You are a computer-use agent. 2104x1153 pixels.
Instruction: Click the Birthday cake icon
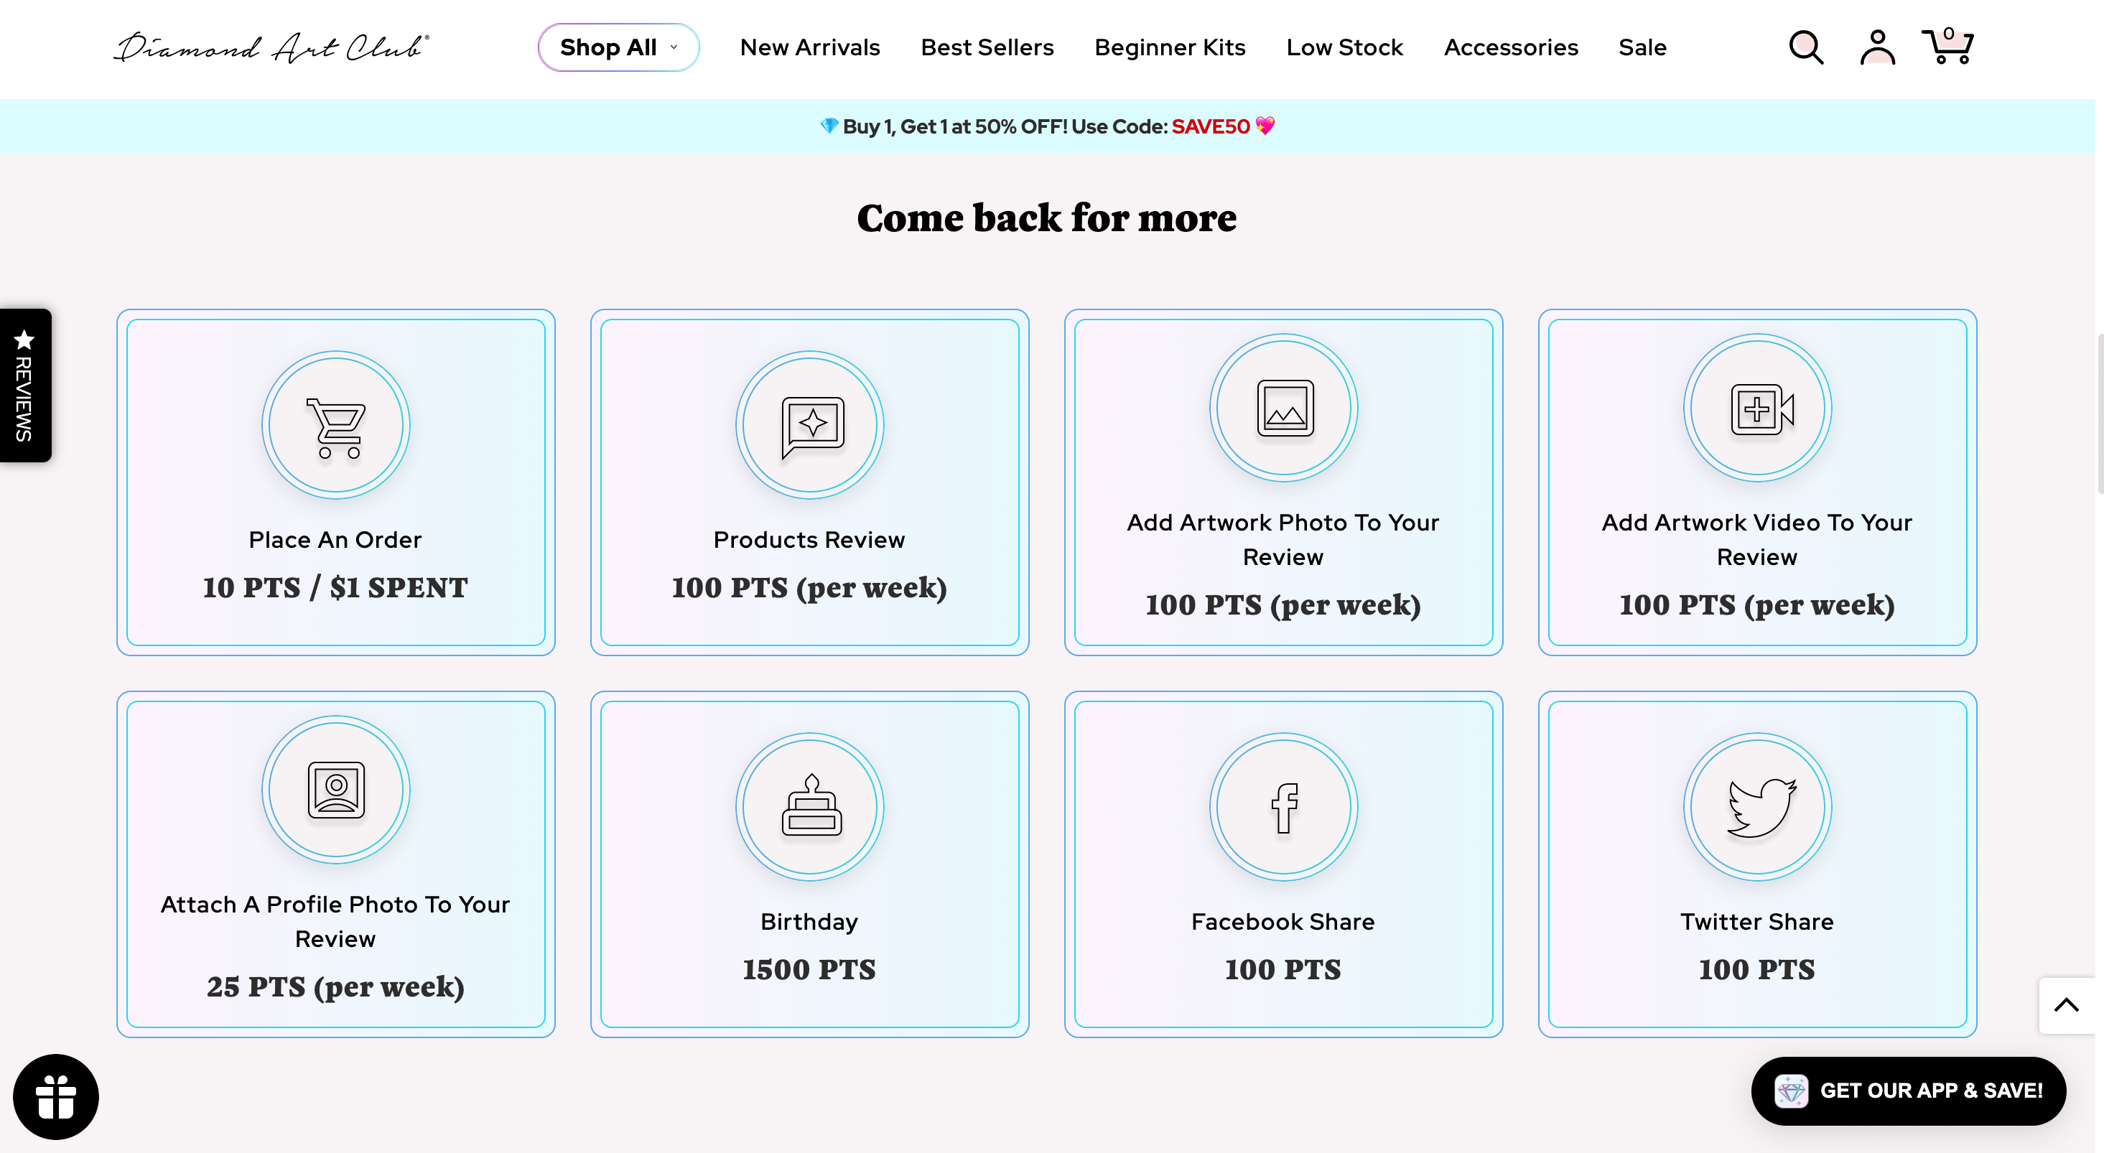809,806
